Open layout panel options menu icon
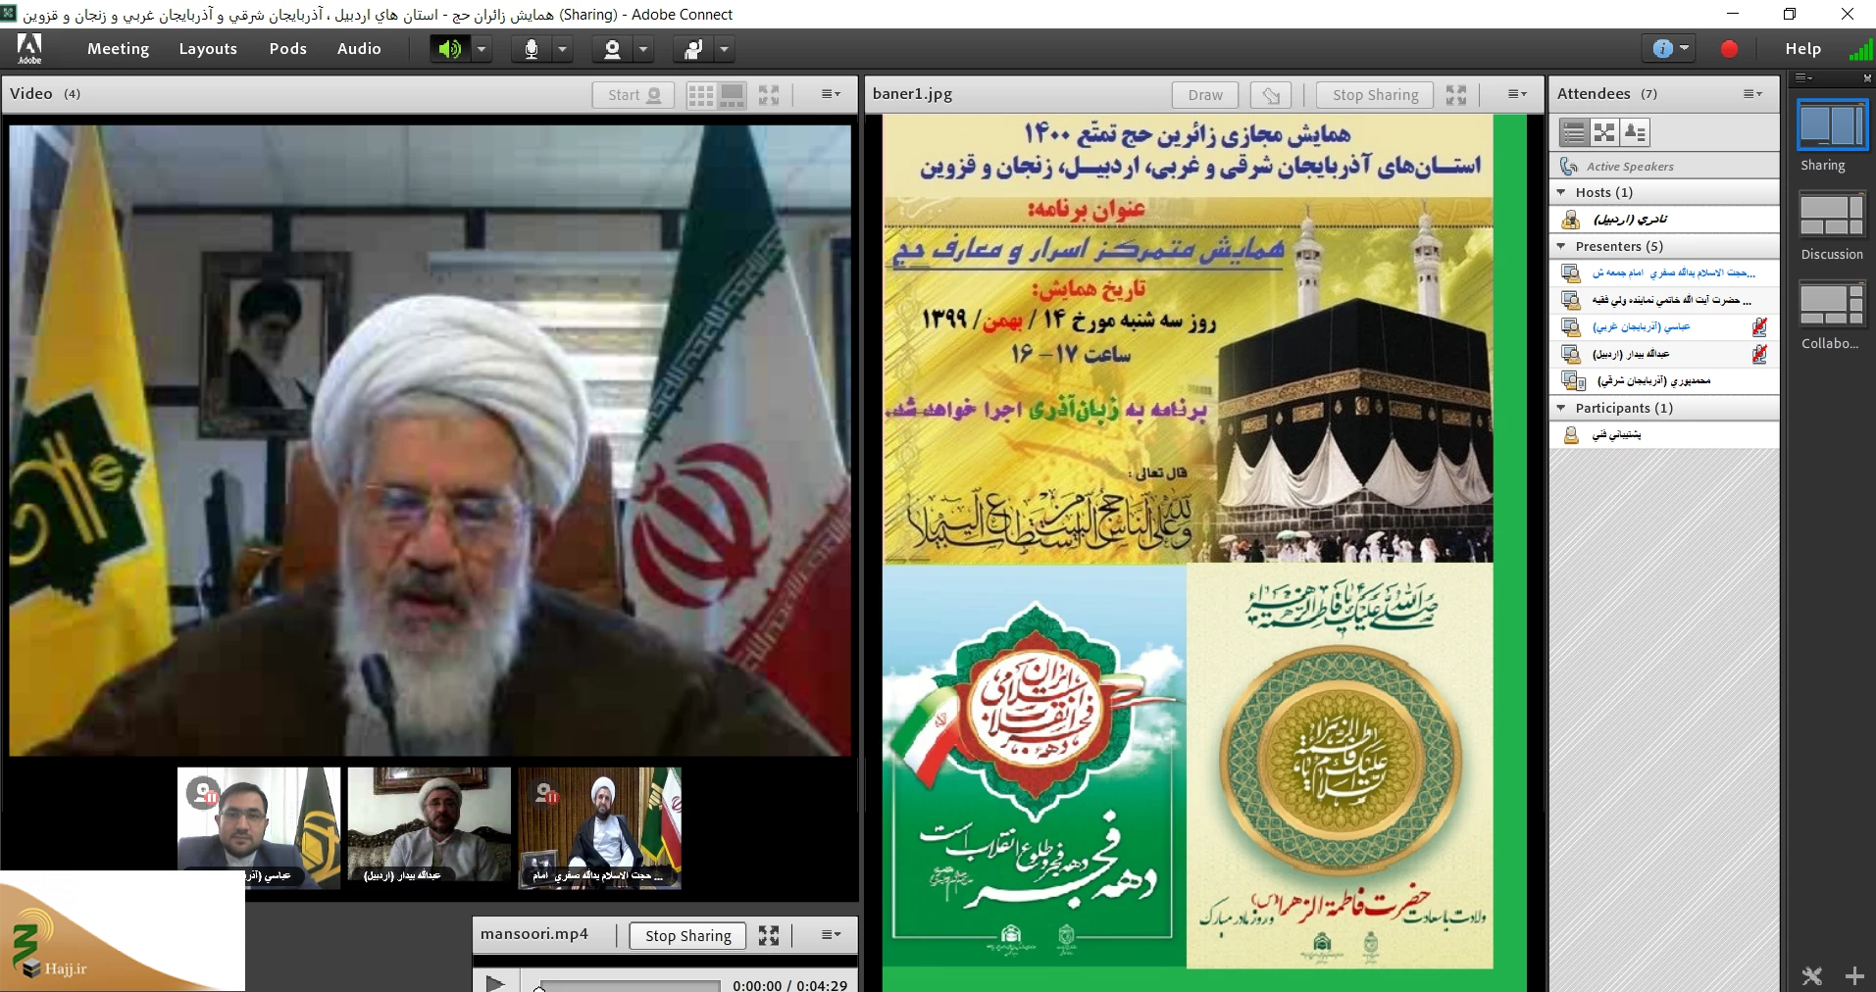The image size is (1876, 992). pos(1803,77)
